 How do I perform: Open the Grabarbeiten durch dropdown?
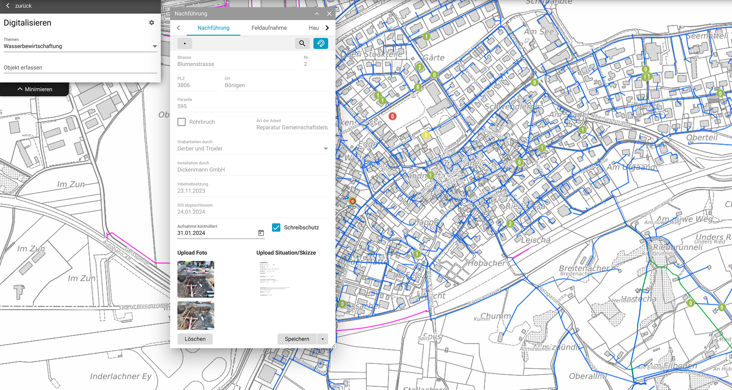pos(326,149)
